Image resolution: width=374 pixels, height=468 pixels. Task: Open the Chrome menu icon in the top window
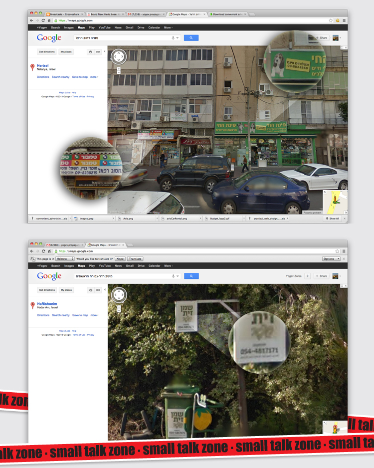(344, 20)
